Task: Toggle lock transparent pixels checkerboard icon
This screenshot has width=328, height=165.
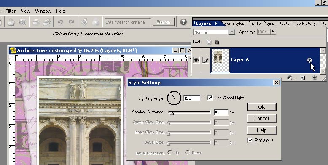Action: click(209, 42)
